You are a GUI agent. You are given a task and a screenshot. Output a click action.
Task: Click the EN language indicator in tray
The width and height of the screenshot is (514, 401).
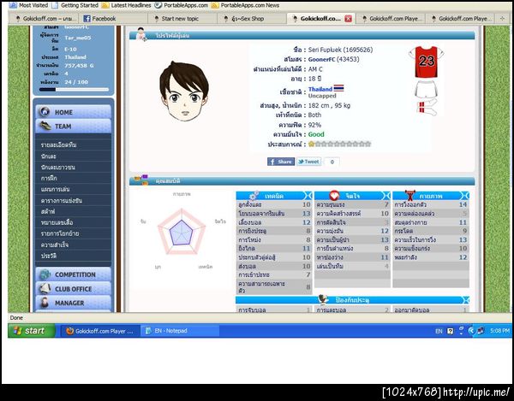tap(439, 331)
